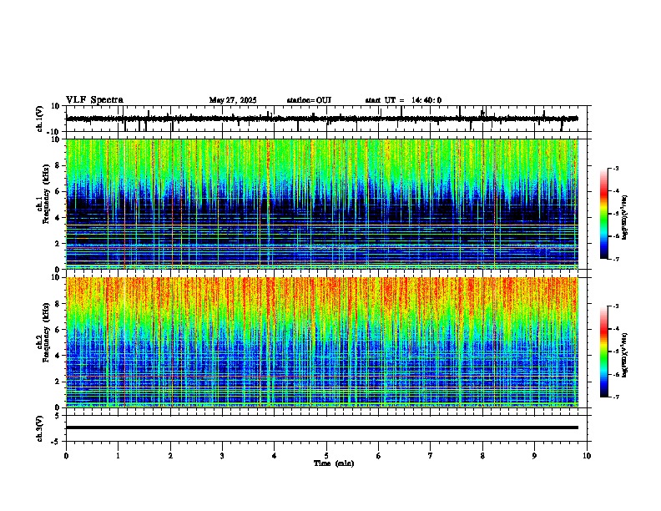Image resolution: width=661 pixels, height=511 pixels.
Task: Click the '-7' value on ch.2 colorbar
Action: 615,397
